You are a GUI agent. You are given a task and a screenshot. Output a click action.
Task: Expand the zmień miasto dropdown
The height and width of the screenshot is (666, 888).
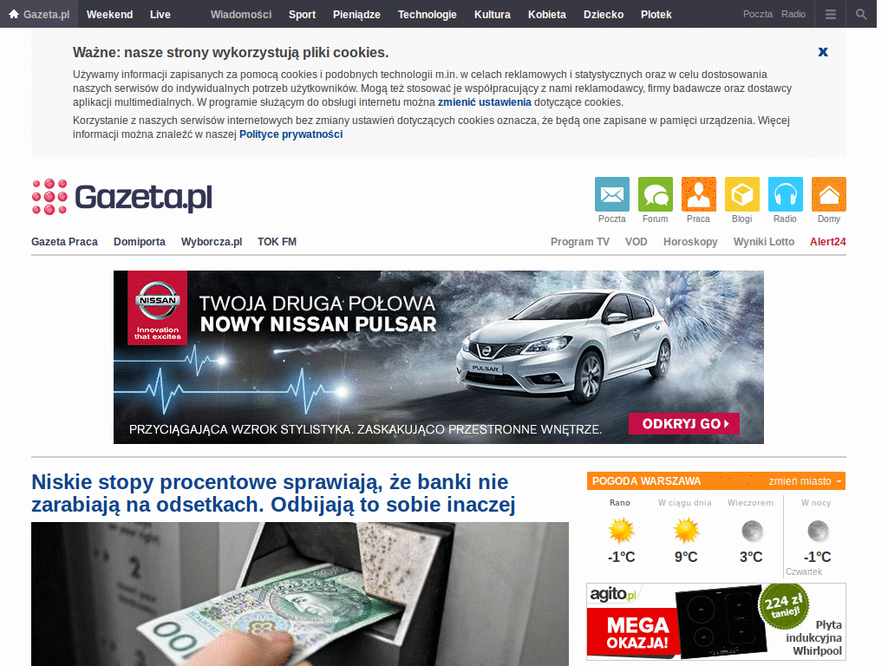[x=805, y=480]
